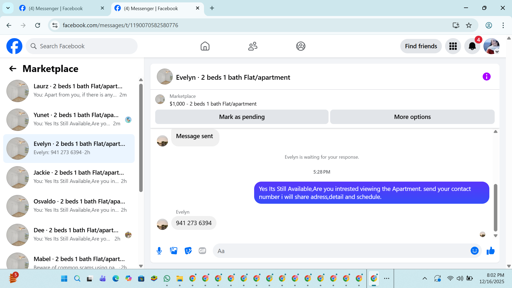Open the Facebook menu grid icon
This screenshot has height=288, width=512.
[x=453, y=46]
